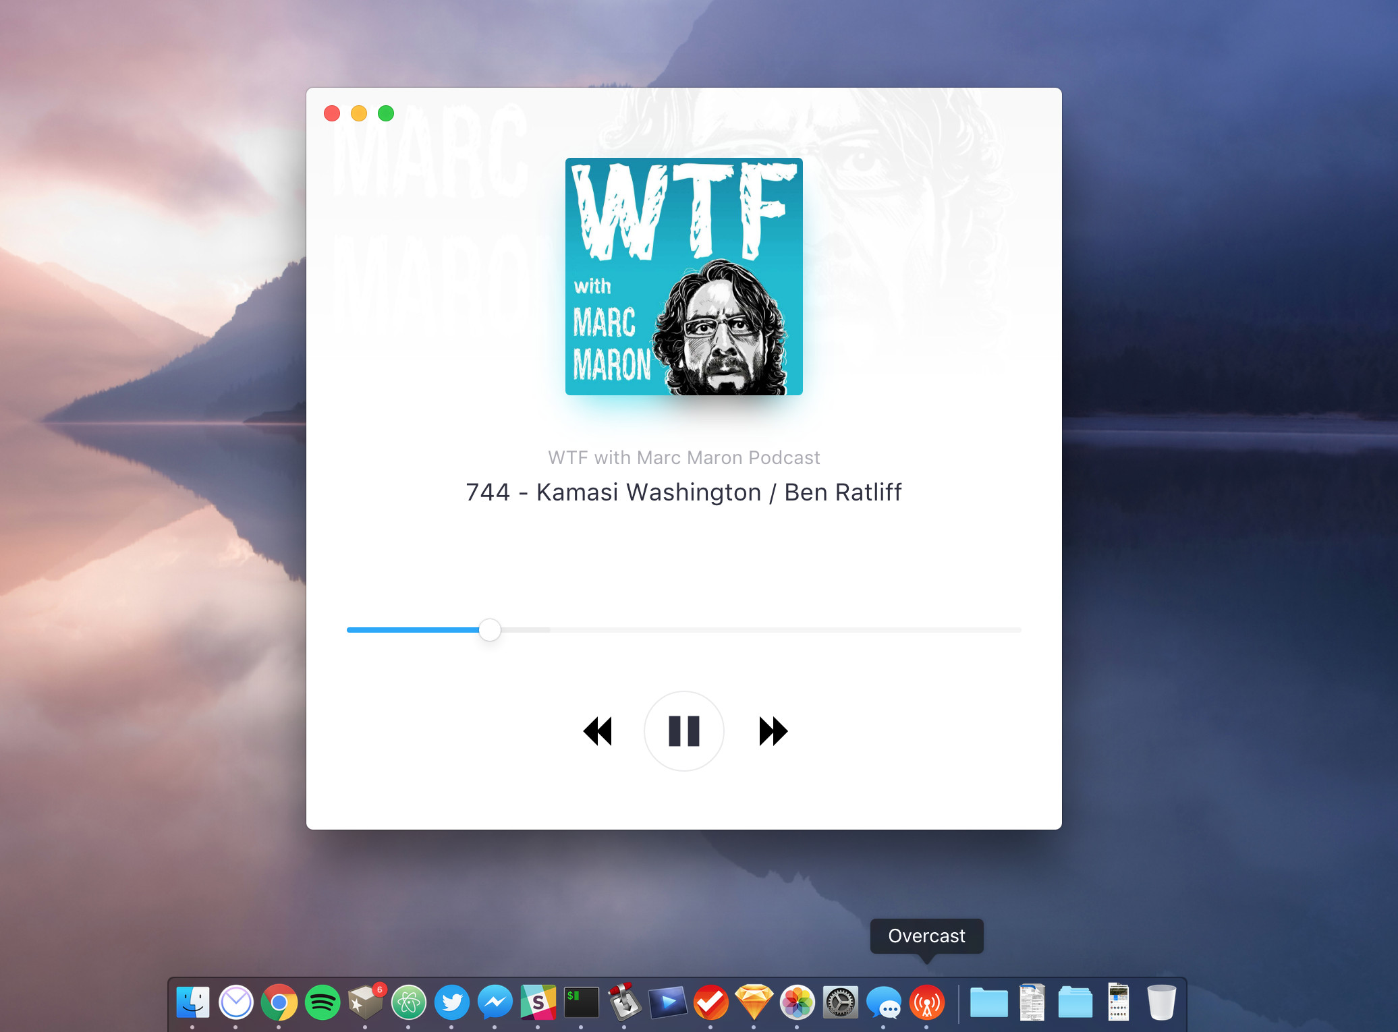Open Finder from the dock
The width and height of the screenshot is (1398, 1032).
pos(193,1002)
